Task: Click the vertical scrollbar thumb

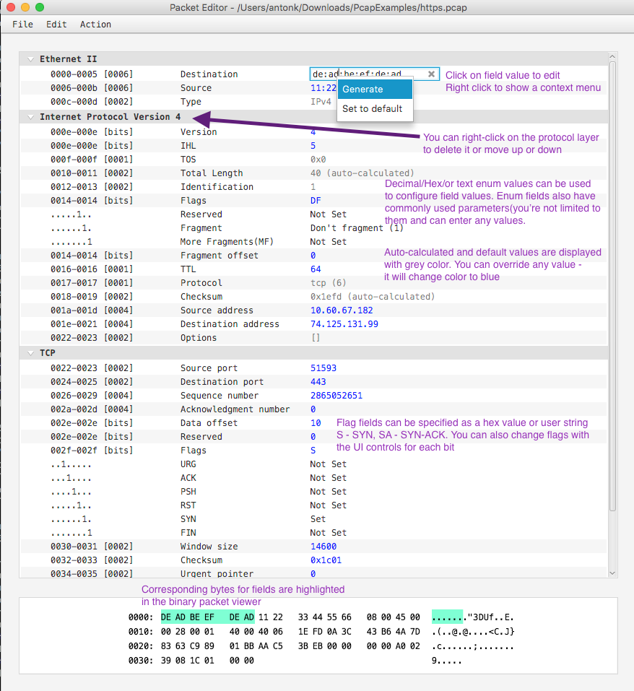Action: click(612, 287)
